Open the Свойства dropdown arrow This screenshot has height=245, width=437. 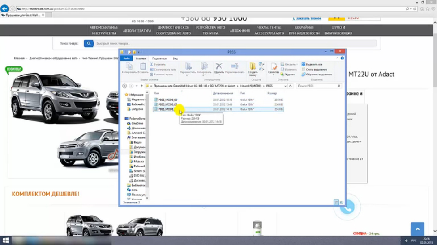tap(274, 75)
